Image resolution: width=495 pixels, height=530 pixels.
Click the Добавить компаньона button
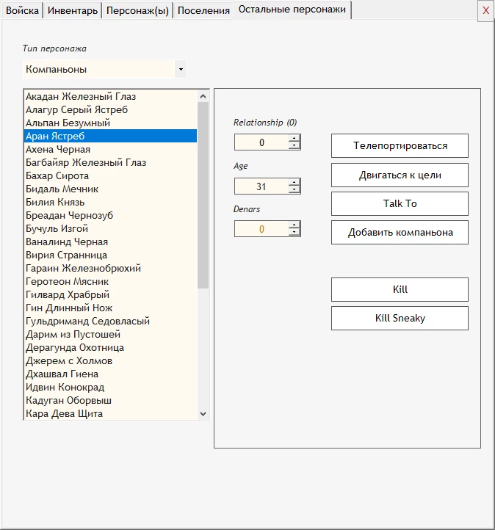coord(400,233)
